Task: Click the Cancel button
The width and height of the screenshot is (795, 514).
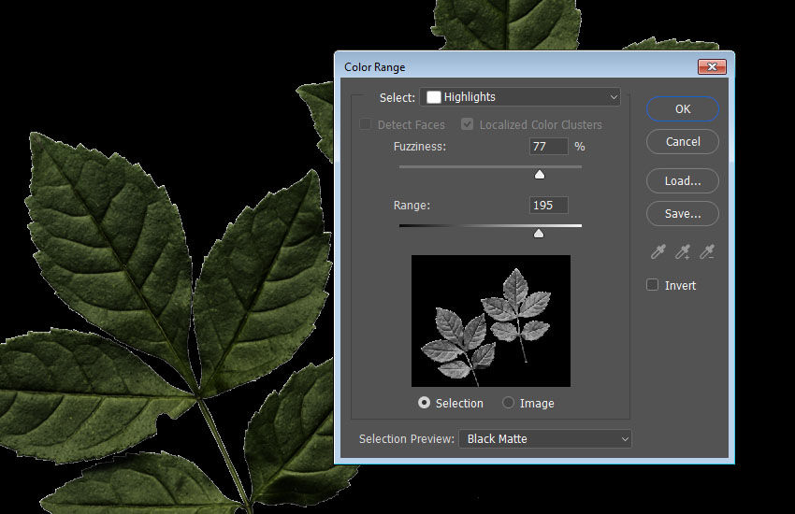Action: (x=683, y=142)
